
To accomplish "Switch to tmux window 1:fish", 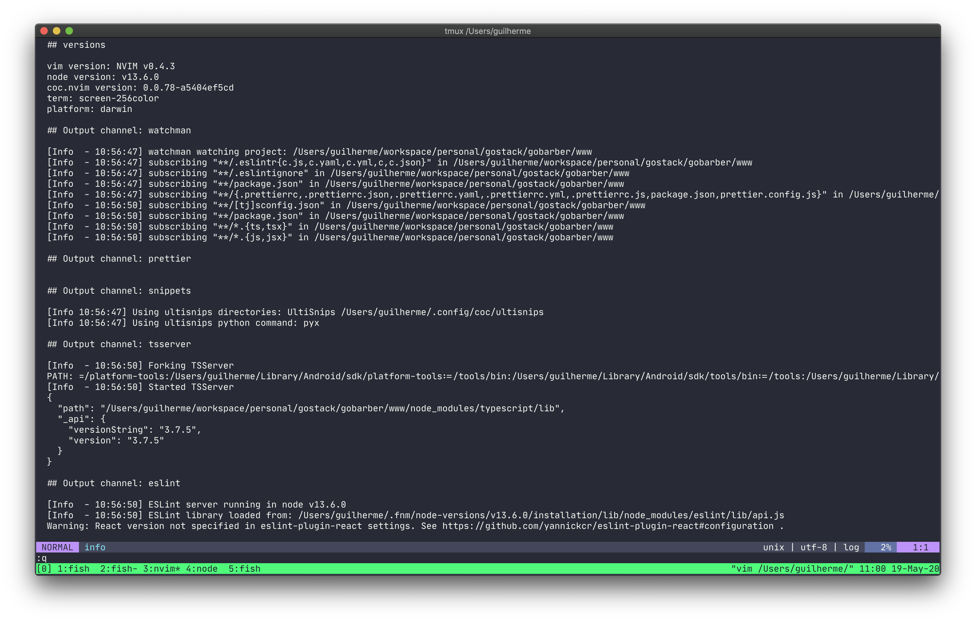I will pyautogui.click(x=73, y=569).
